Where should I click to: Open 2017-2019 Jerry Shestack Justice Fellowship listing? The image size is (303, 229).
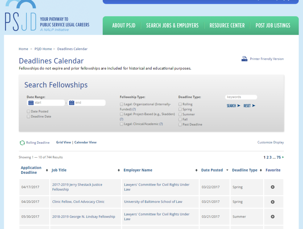77,187
